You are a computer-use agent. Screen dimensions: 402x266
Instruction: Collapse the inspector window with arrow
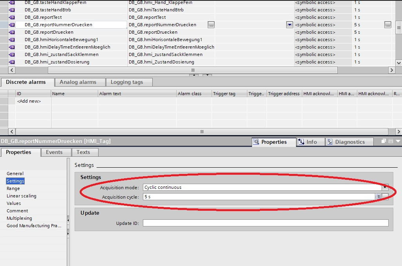(398, 141)
